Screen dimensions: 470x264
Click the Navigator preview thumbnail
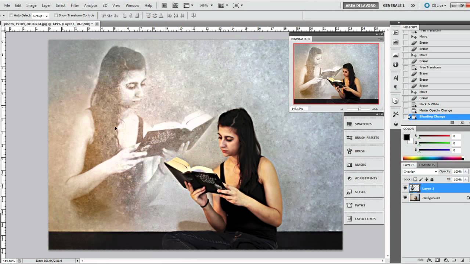(336, 74)
